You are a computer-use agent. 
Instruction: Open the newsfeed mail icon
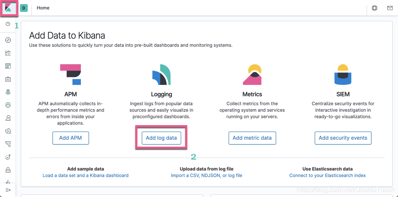[390, 8]
